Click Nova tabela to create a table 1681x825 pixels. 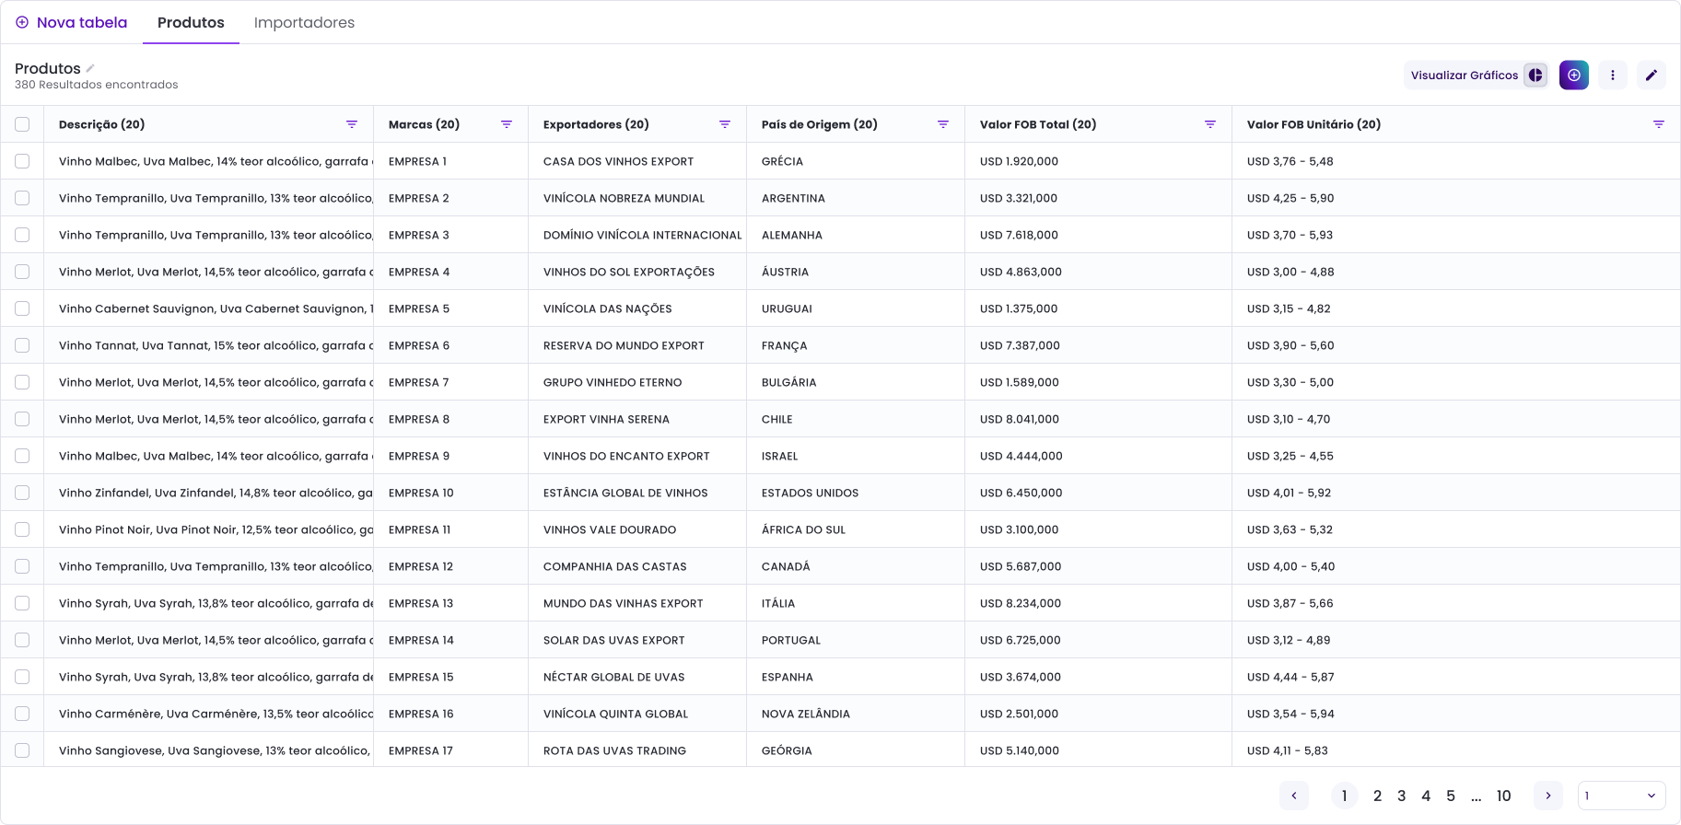(72, 22)
